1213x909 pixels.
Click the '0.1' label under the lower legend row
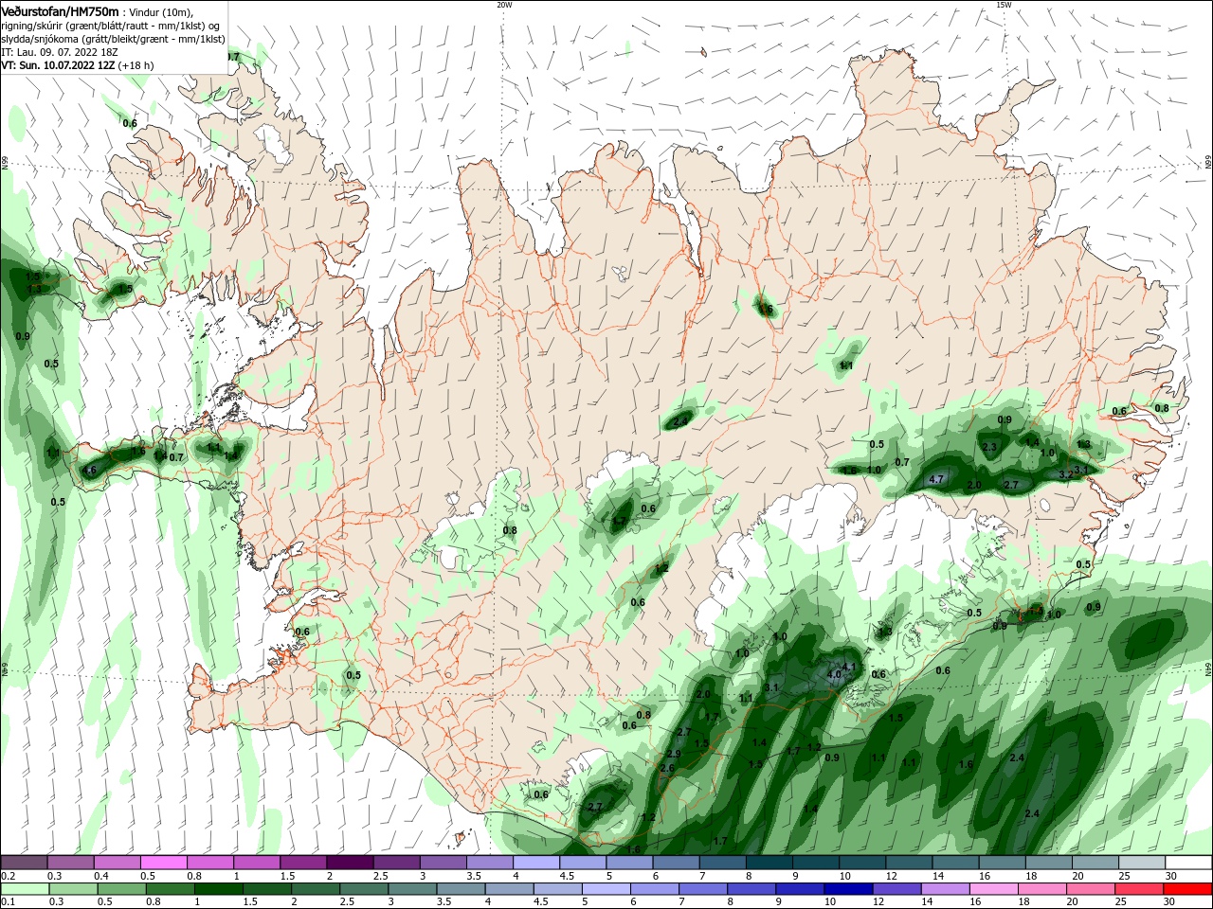click(x=9, y=902)
